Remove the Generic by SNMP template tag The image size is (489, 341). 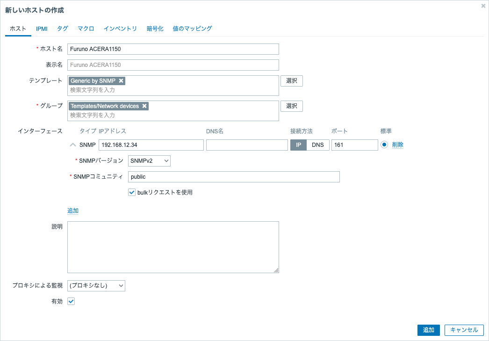click(x=121, y=81)
